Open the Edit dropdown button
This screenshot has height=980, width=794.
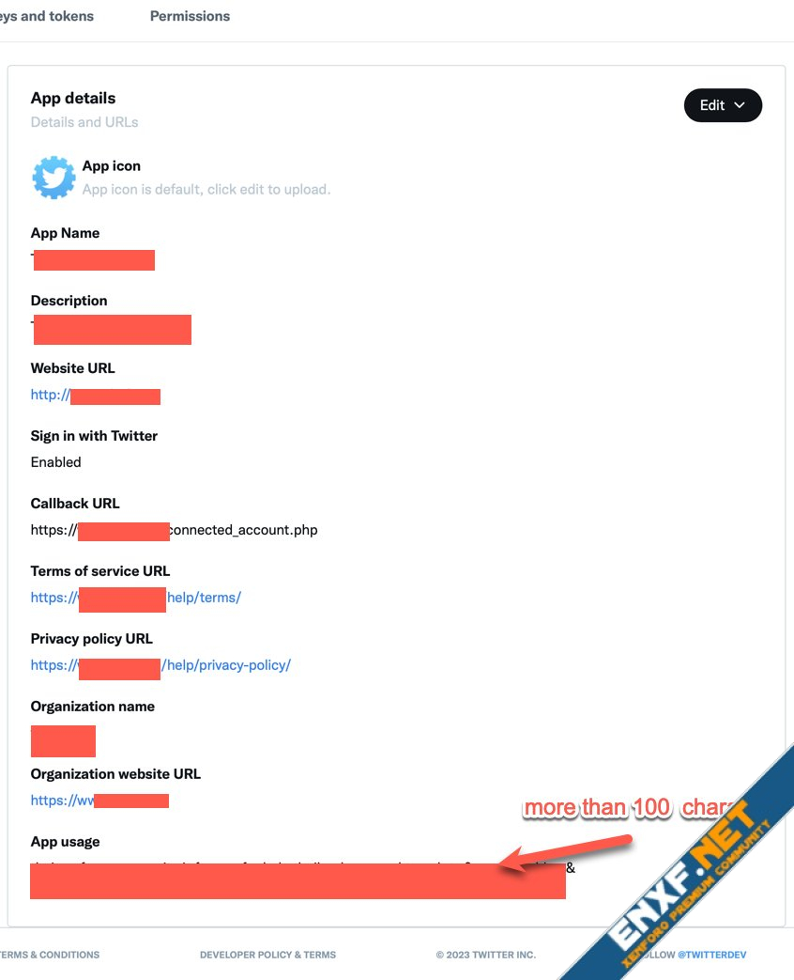pos(722,105)
